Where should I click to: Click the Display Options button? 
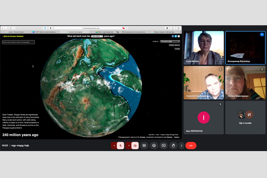pos(174,45)
